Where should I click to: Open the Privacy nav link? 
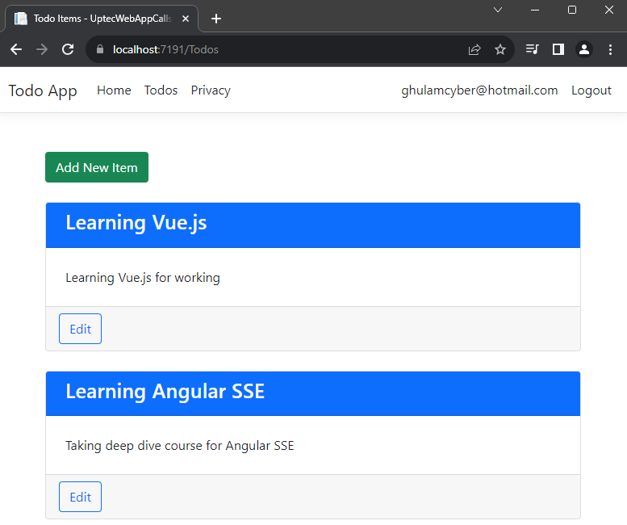[x=211, y=90]
